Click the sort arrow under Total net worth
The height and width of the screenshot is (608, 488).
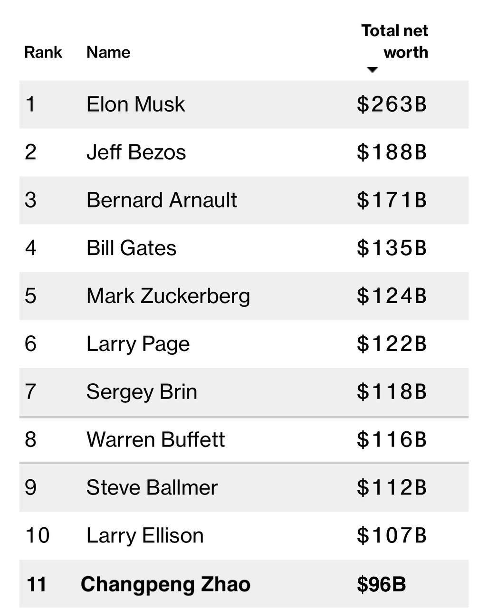coord(373,70)
